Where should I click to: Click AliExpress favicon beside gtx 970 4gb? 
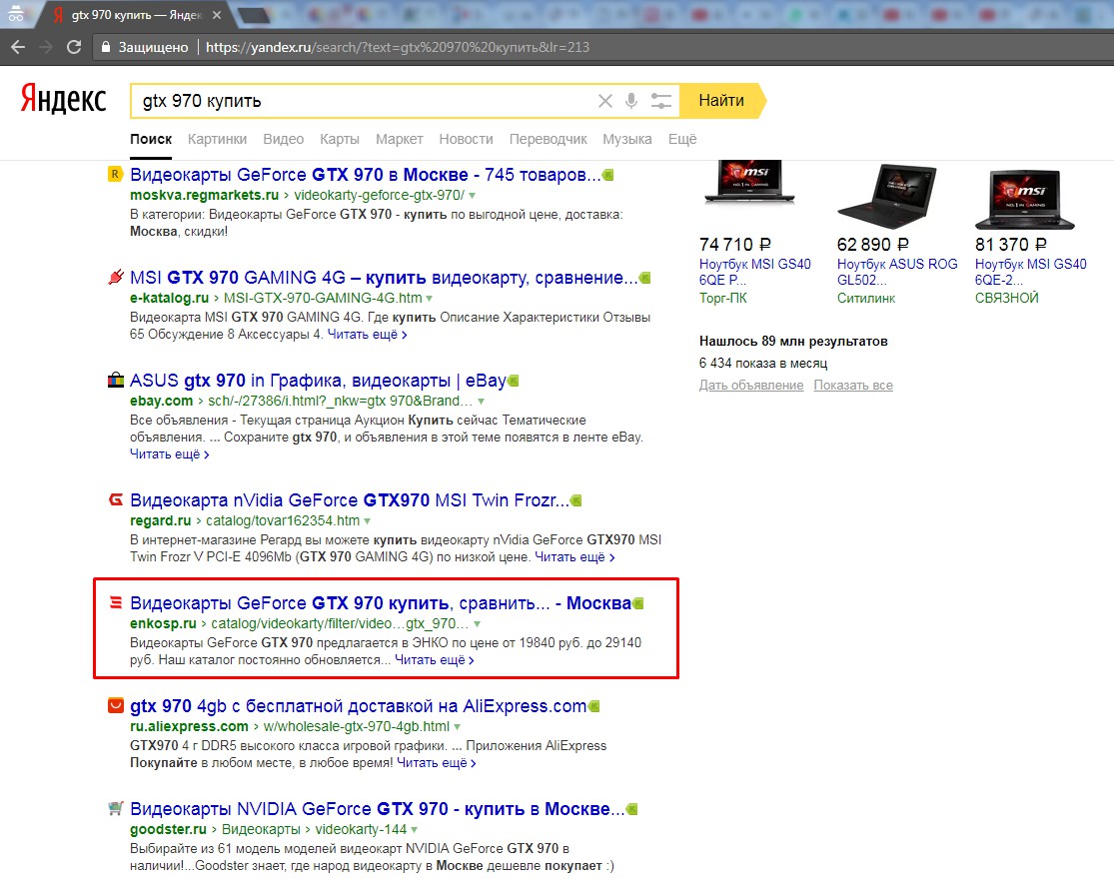115,705
